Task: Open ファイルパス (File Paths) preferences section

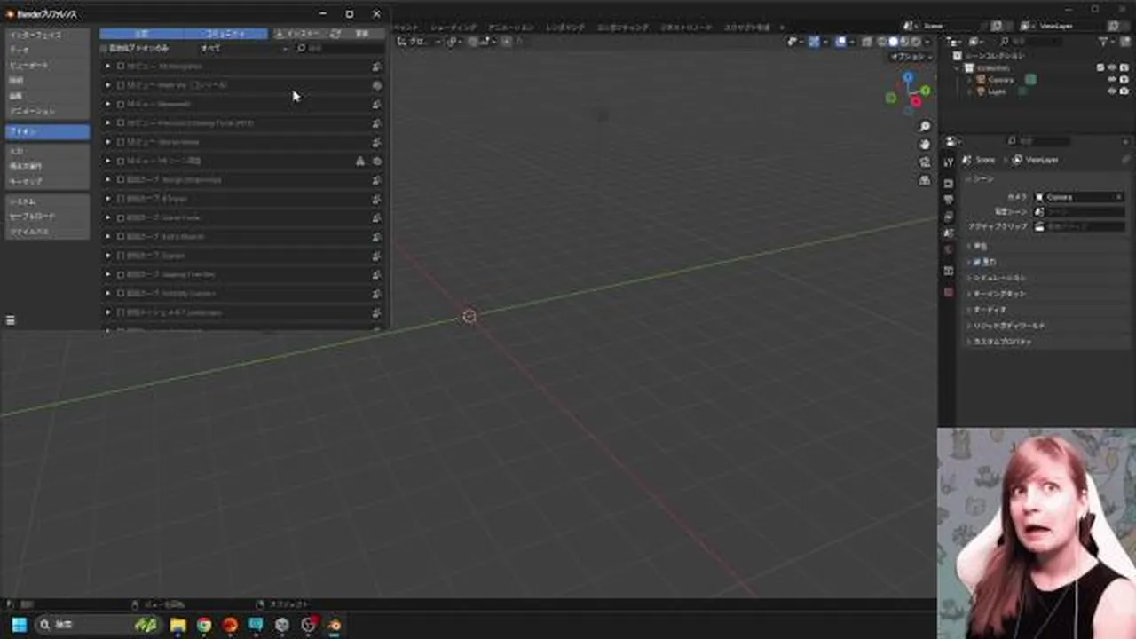Action: click(48, 232)
